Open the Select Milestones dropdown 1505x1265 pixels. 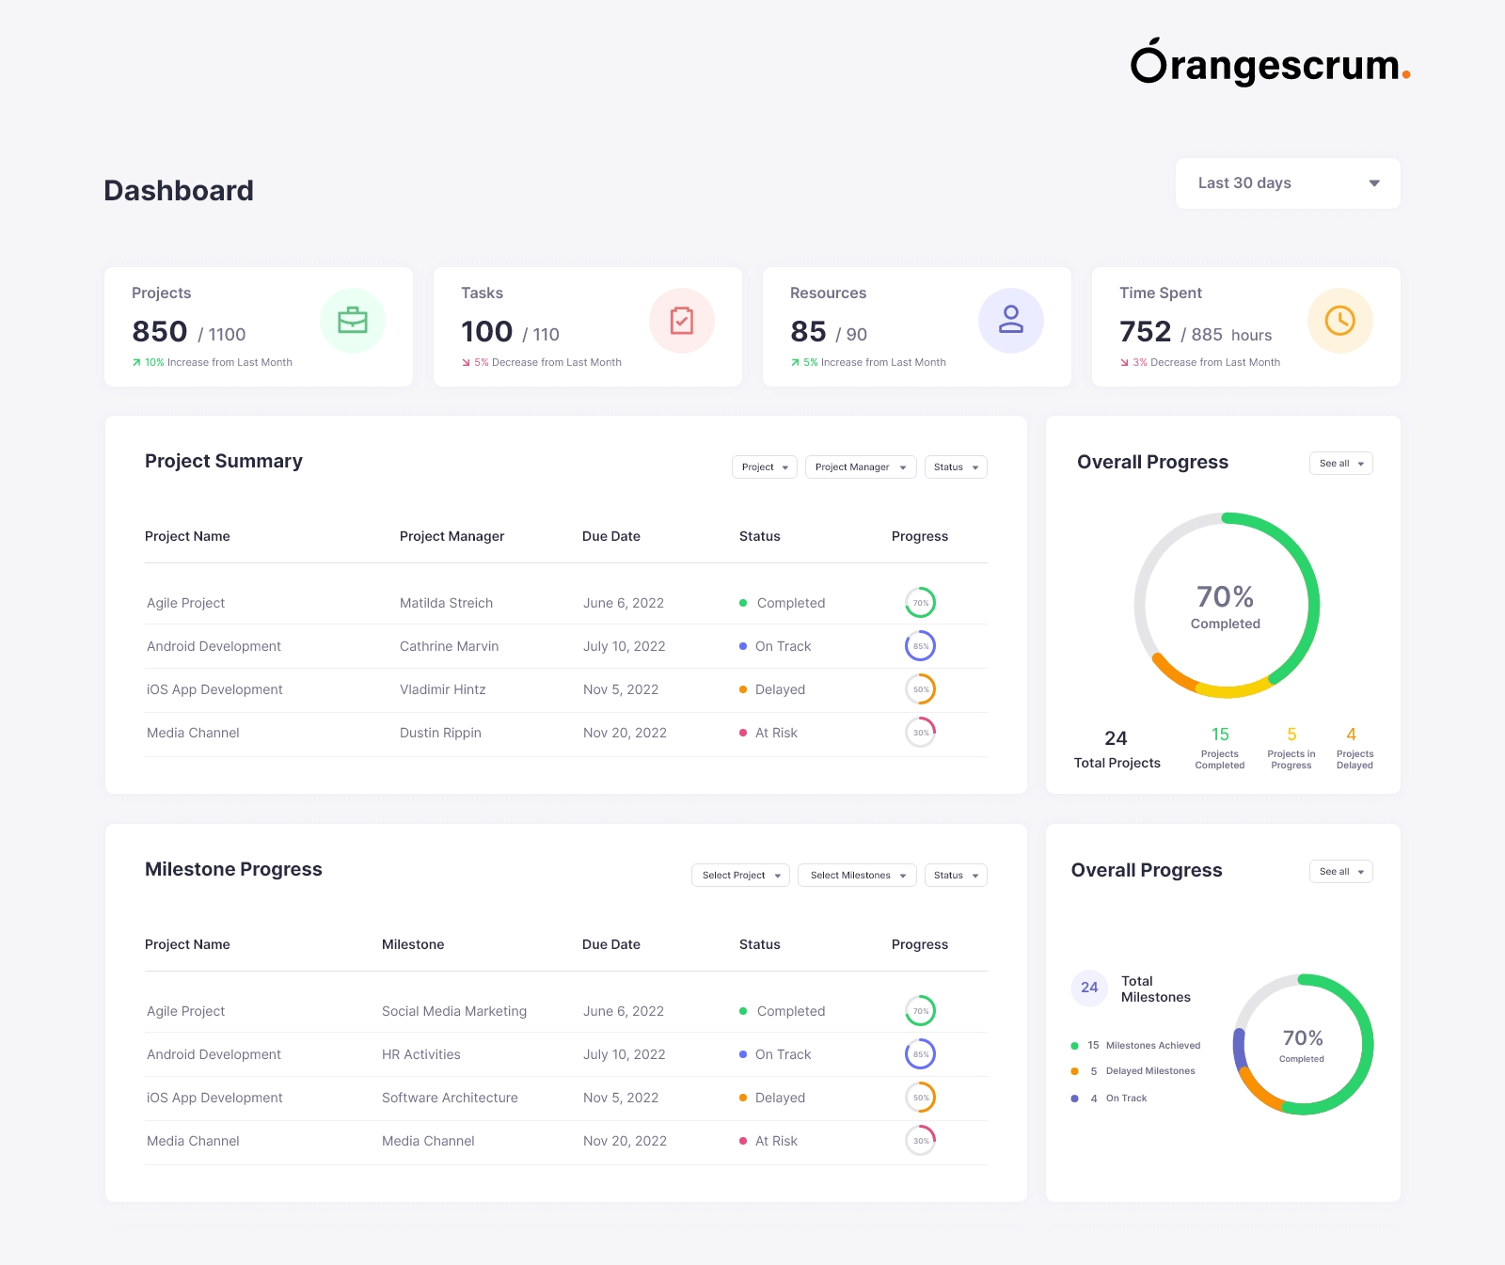[856, 875]
